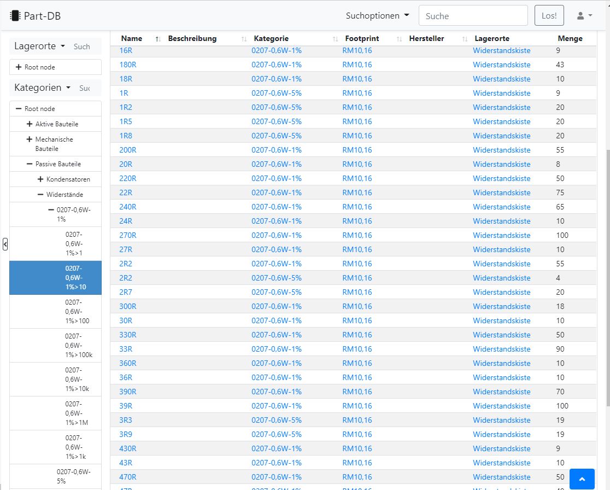Sort table by Beschreibung column arrows
This screenshot has width=610, height=490.
[244, 39]
